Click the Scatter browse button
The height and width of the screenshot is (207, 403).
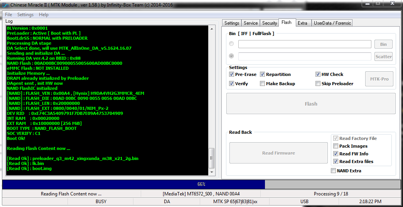(x=383, y=57)
